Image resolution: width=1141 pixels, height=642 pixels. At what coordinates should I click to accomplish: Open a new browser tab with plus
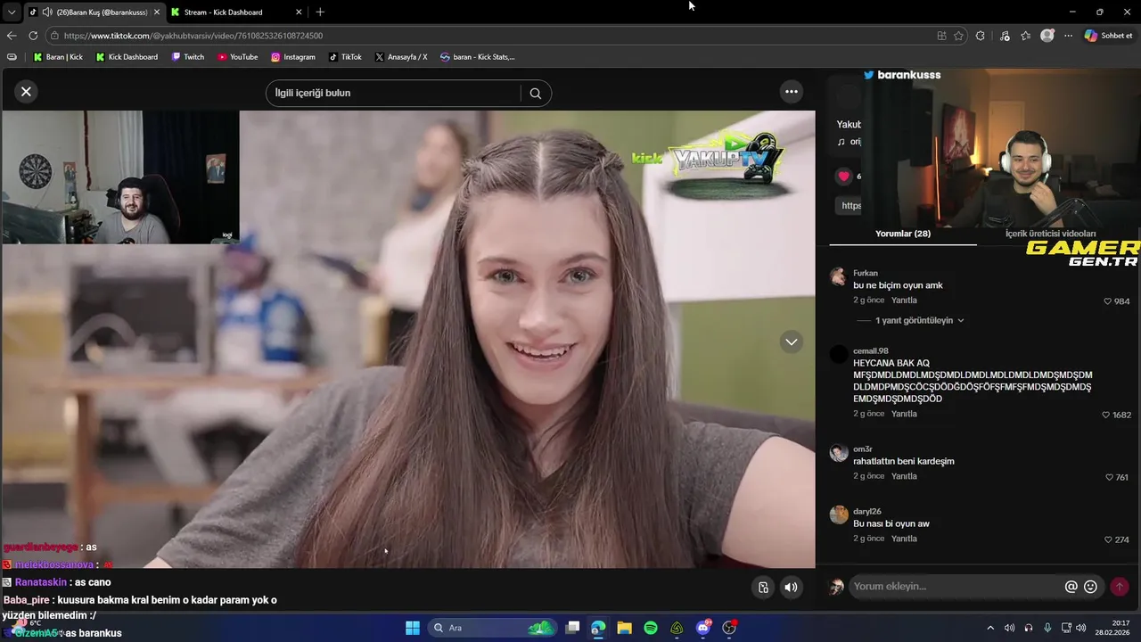(x=320, y=12)
